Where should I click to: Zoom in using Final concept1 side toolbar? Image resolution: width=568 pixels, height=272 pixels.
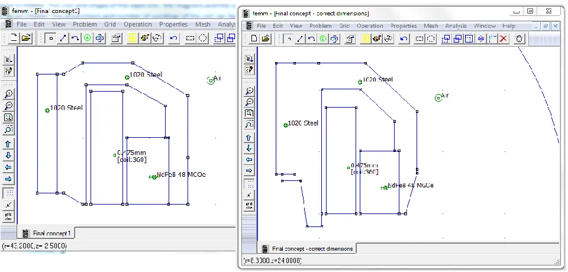point(8,94)
